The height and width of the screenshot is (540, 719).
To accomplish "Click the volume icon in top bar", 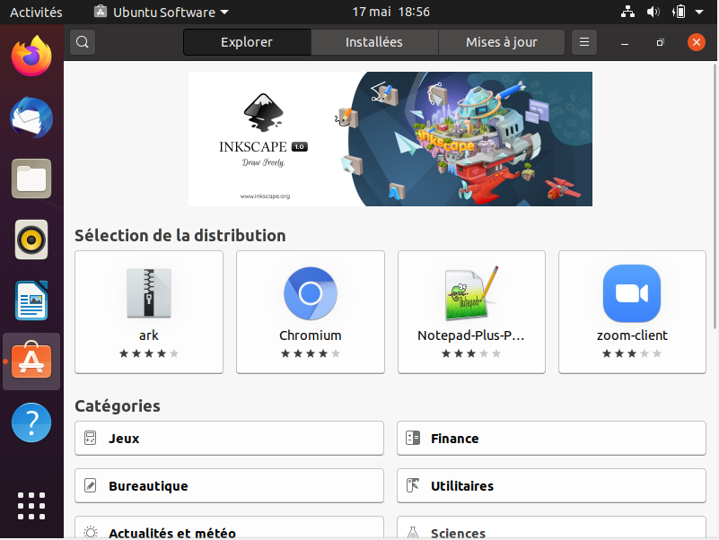I will click(x=653, y=12).
